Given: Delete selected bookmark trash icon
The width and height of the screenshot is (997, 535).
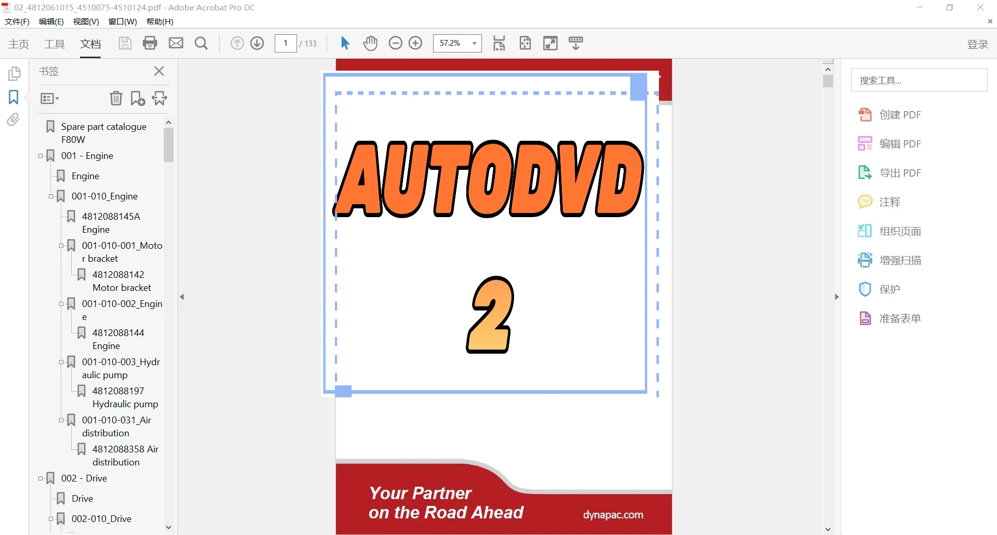Looking at the screenshot, I should point(116,98).
